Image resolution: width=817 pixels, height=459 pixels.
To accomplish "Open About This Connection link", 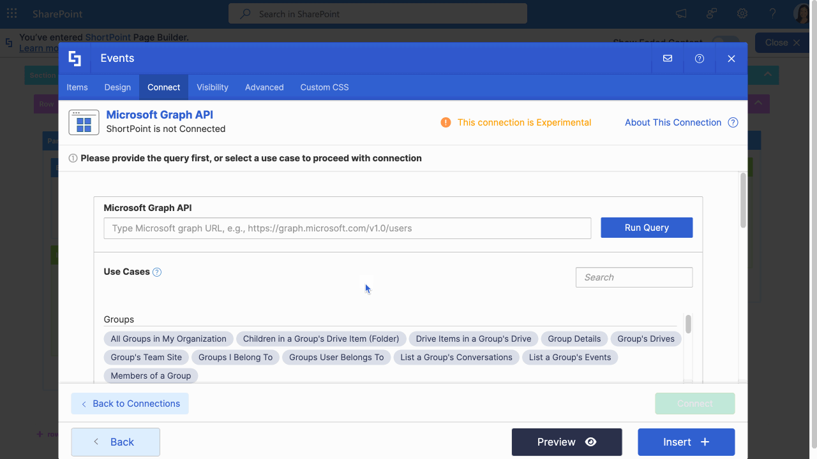I will [x=673, y=122].
